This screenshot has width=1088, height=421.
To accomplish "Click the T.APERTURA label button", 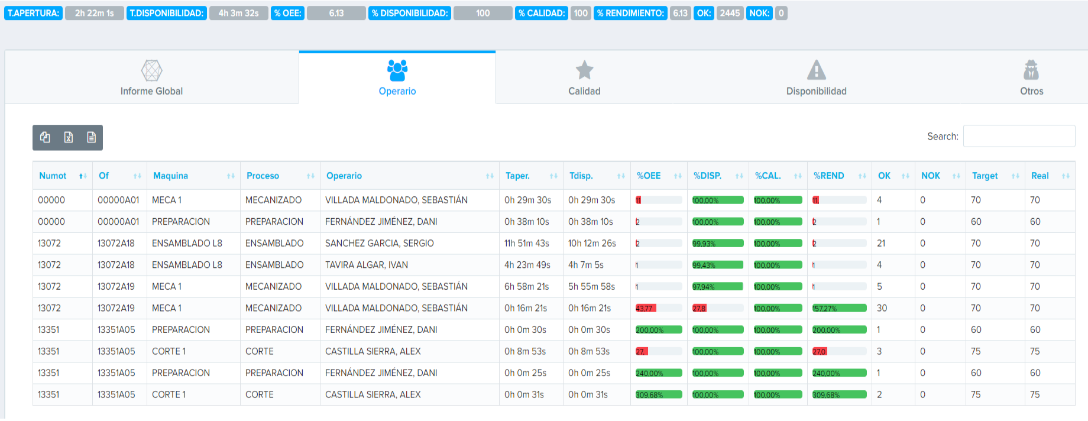I will [x=34, y=13].
